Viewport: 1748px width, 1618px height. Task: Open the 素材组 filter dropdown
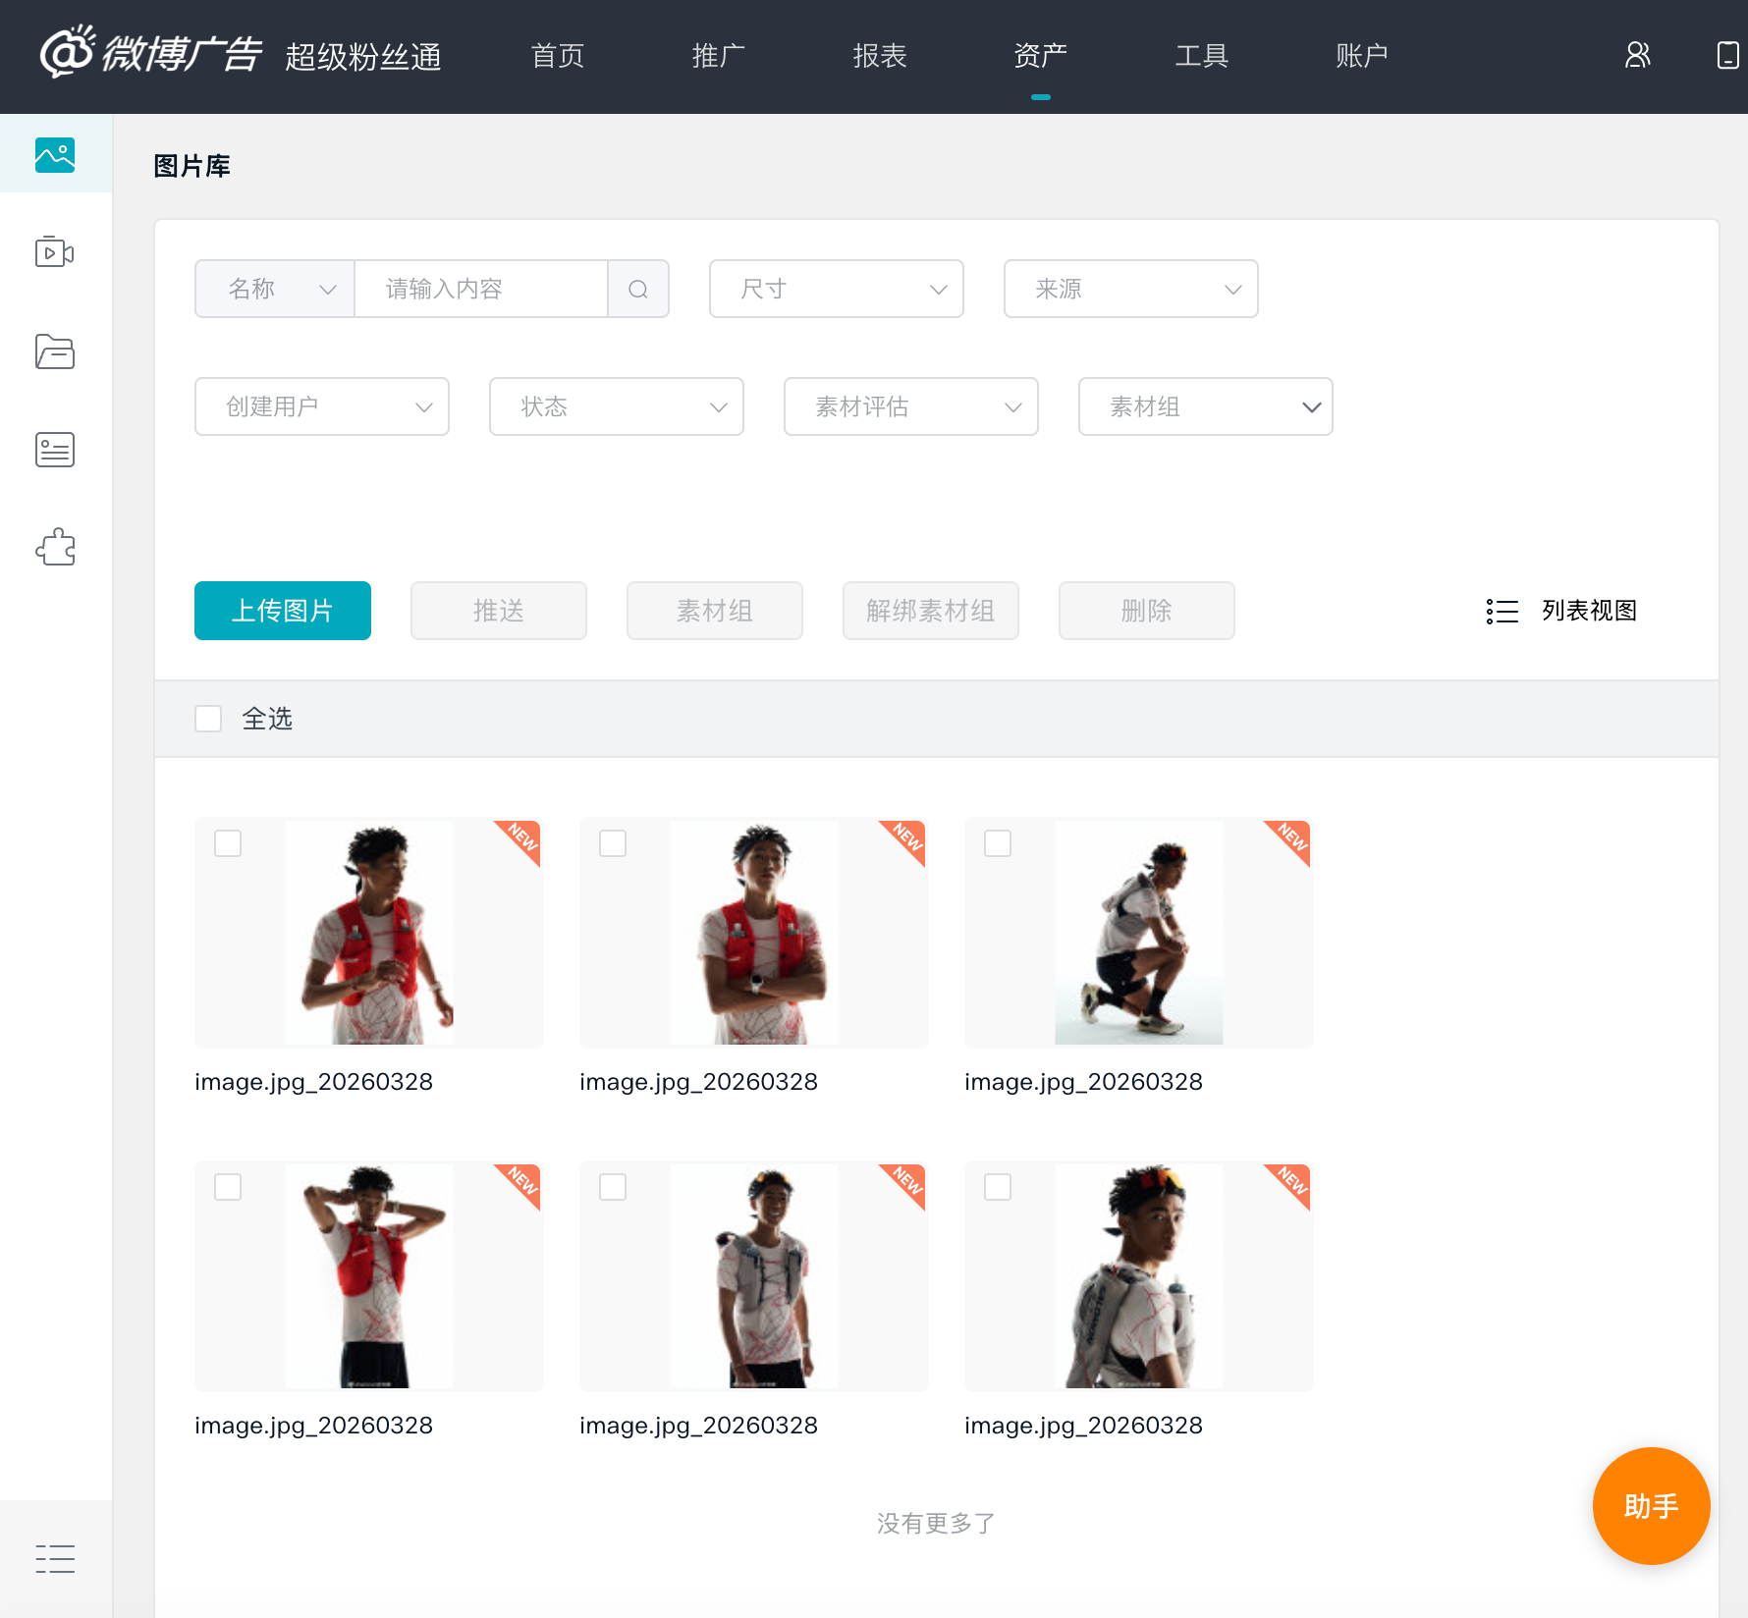click(1205, 406)
